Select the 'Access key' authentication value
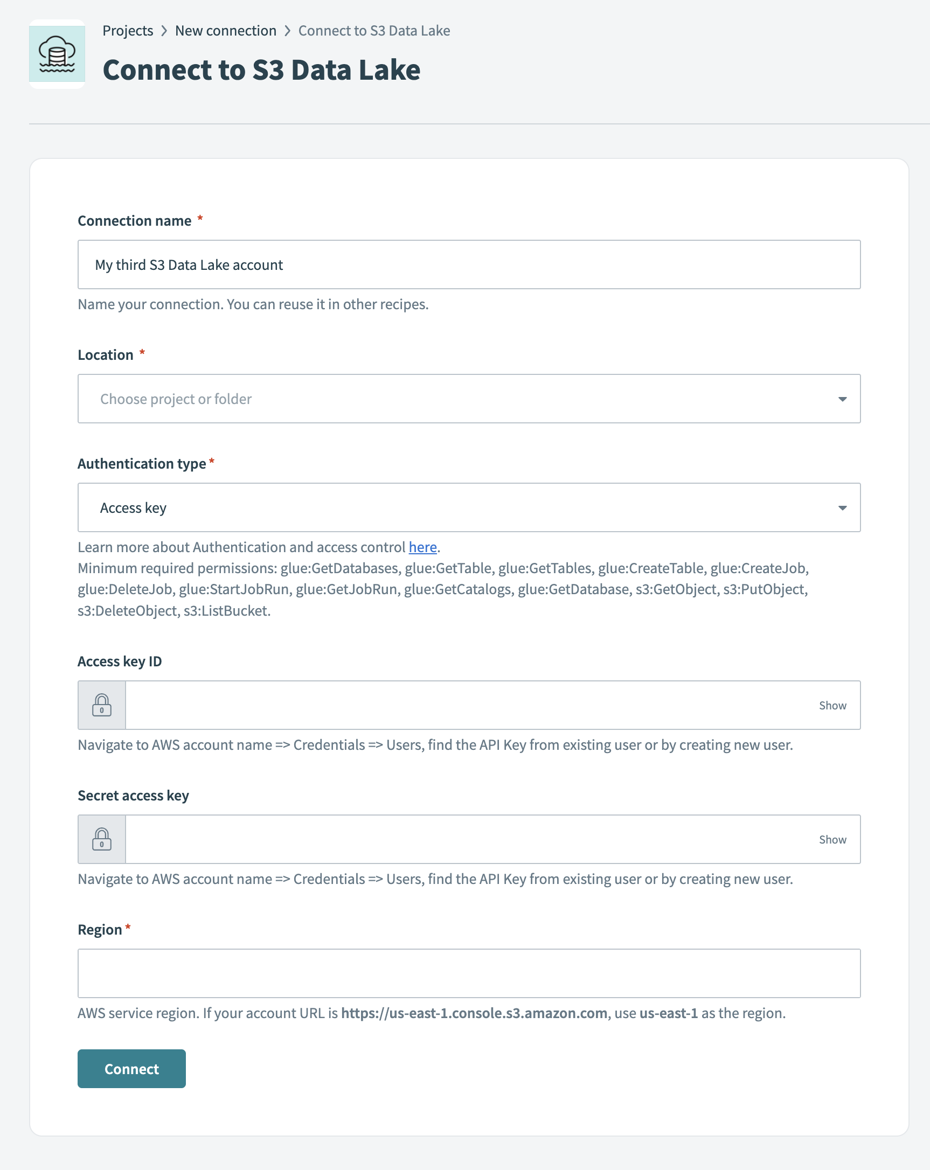 tap(134, 508)
